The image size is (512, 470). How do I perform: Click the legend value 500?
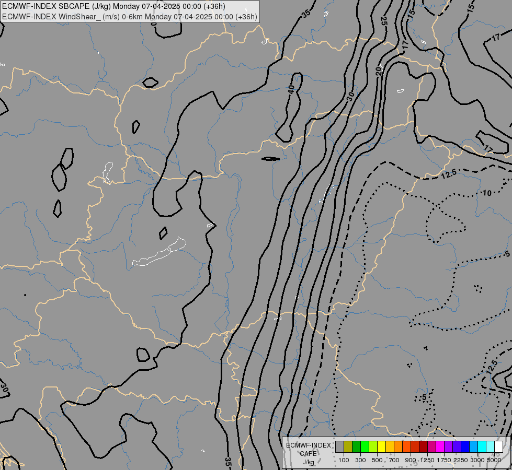pyautogui.click(x=377, y=460)
